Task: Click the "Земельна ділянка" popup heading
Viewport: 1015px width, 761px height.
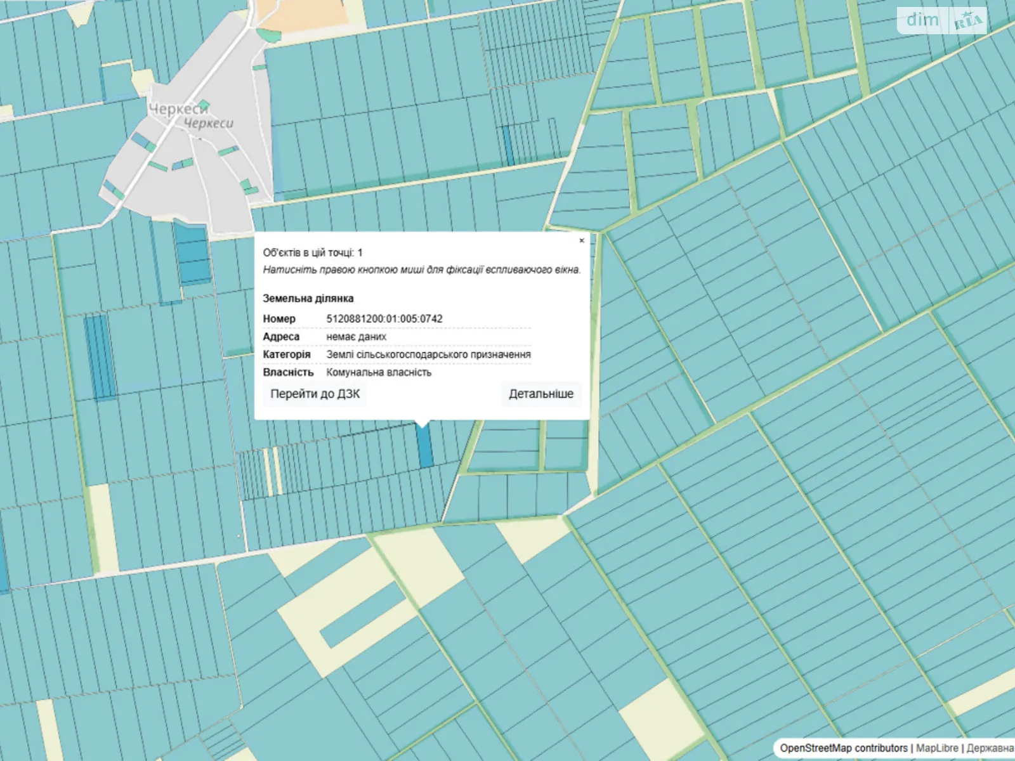Action: point(308,299)
